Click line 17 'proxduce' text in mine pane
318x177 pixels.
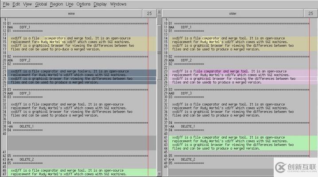coord(62,49)
